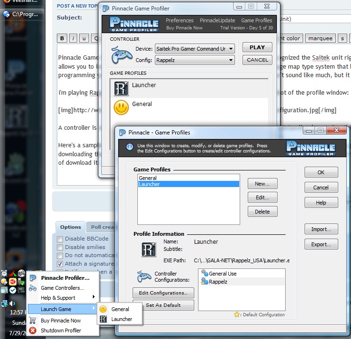The height and width of the screenshot is (339, 351).
Task: Click the Pinnacle P icon in tray context menu
Action: pyautogui.click(x=33, y=278)
